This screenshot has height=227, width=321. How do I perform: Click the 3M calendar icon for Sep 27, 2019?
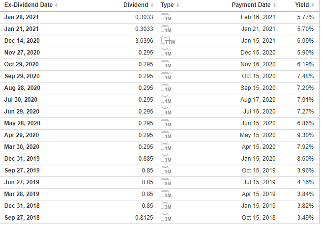[x=166, y=170]
